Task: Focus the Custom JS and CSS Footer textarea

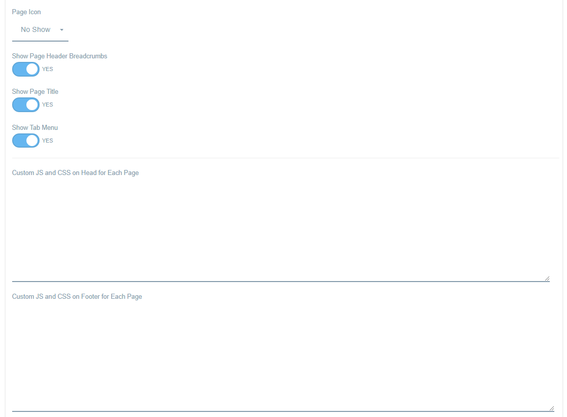Action: [283, 357]
